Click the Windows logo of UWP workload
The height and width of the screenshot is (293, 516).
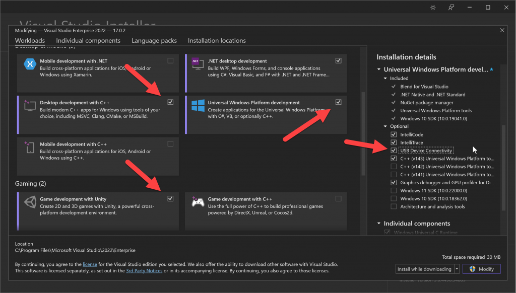pyautogui.click(x=198, y=106)
